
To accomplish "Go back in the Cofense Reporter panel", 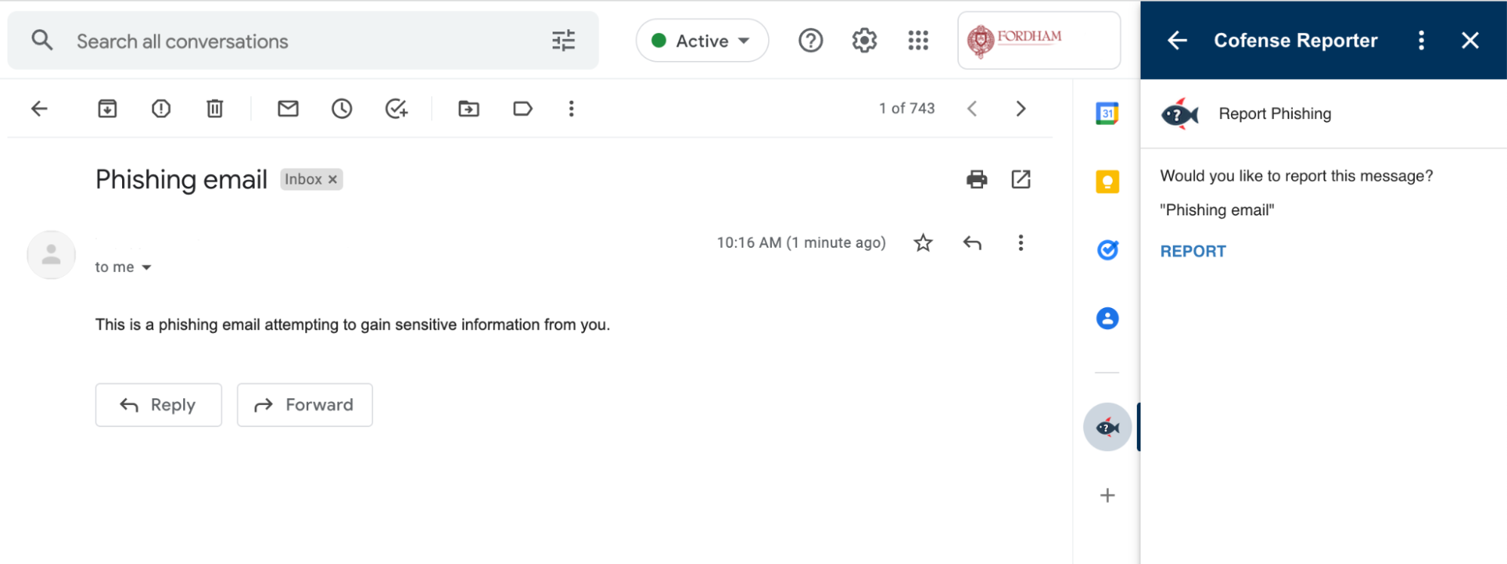I will (x=1177, y=41).
